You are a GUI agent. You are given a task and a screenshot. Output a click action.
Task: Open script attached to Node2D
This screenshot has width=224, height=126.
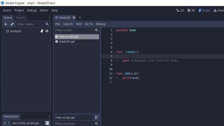coord(42,31)
